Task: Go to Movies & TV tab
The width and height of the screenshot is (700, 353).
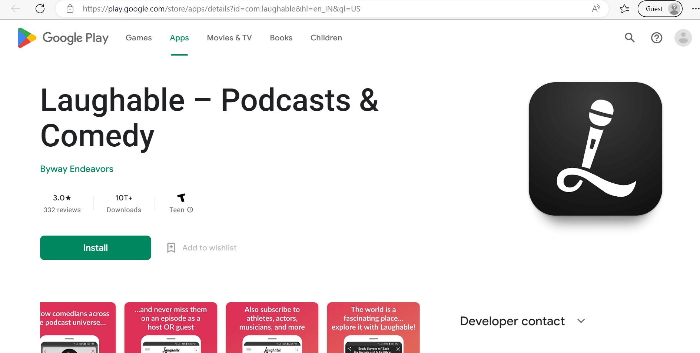Action: 229,38
